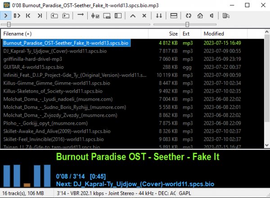Sort by the Modified column header

(224, 34)
